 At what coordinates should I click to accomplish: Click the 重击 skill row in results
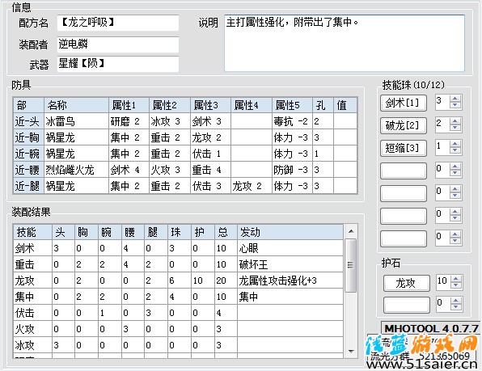(x=178, y=264)
